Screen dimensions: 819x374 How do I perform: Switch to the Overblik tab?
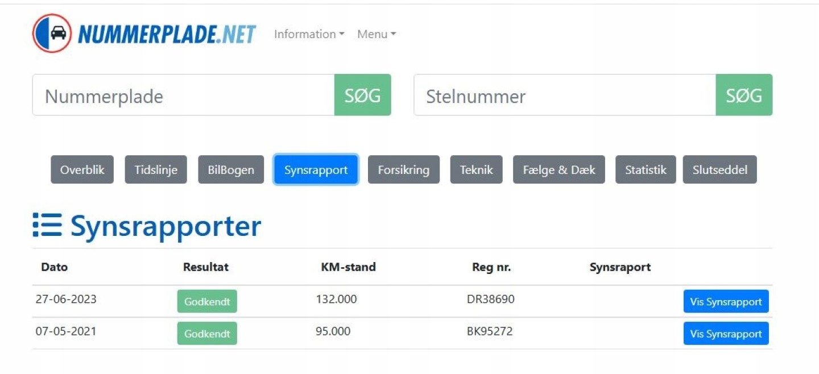(x=82, y=169)
